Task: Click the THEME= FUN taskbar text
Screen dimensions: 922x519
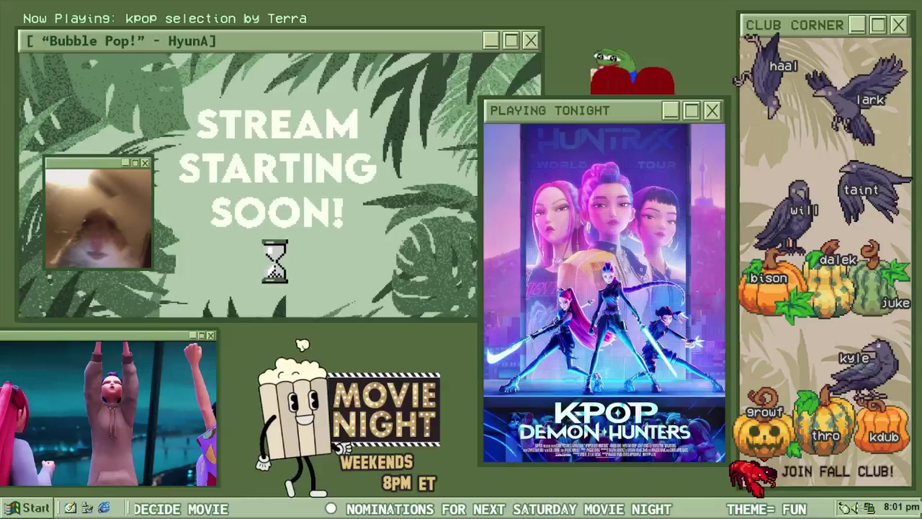Action: (767, 509)
